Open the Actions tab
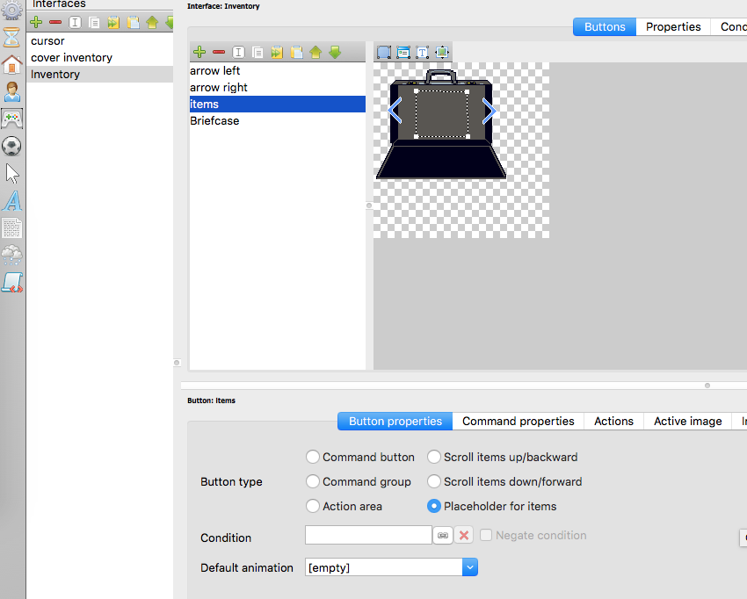This screenshot has width=747, height=599. (x=613, y=421)
